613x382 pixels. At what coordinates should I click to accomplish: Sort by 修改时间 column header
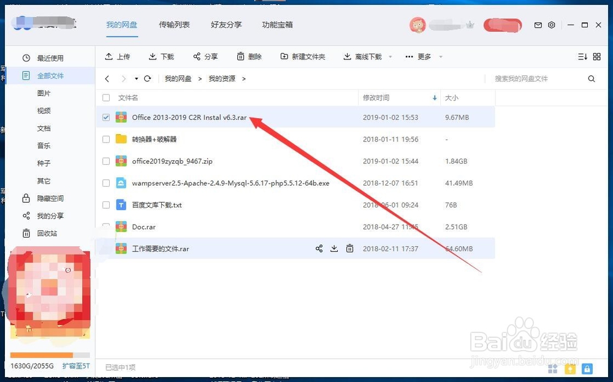[x=376, y=98]
